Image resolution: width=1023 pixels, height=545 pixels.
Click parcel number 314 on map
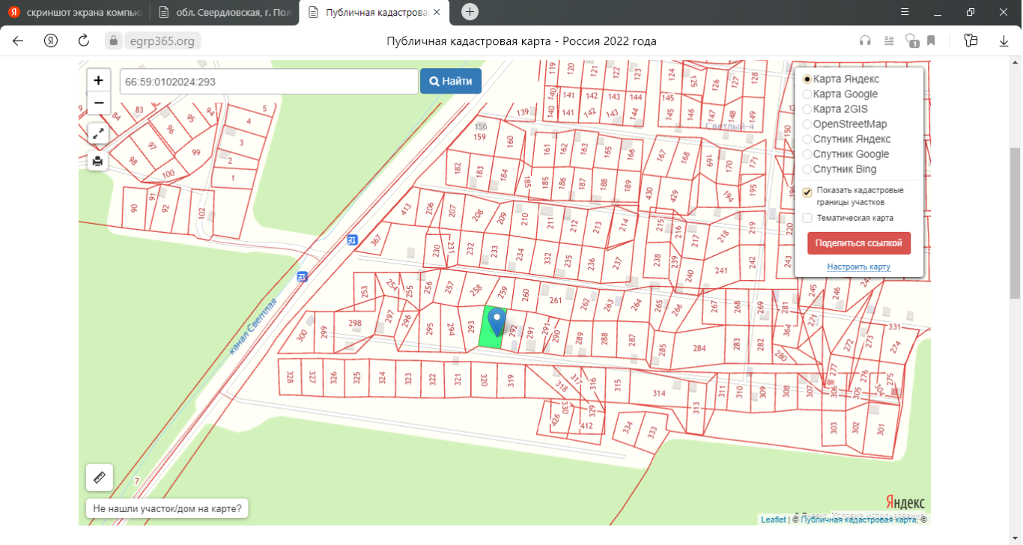tap(659, 393)
